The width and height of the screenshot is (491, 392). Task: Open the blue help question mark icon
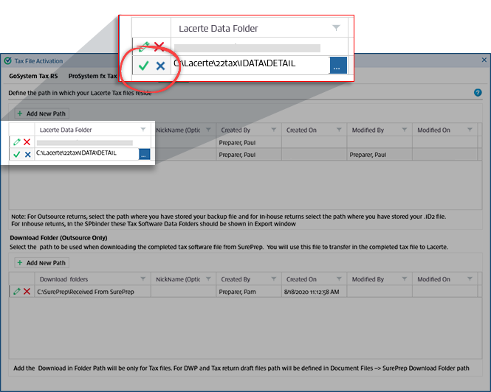coord(478,93)
